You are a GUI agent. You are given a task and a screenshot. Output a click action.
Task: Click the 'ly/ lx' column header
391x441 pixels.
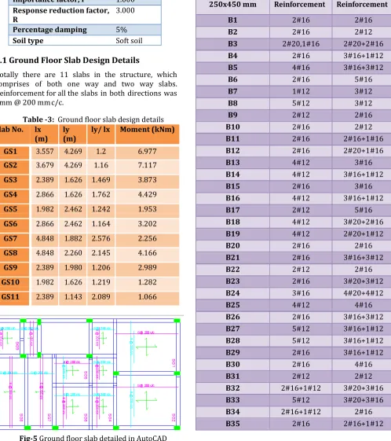(x=100, y=130)
